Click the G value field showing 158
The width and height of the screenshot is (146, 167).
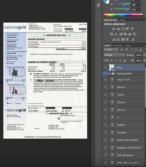click(x=136, y=5)
